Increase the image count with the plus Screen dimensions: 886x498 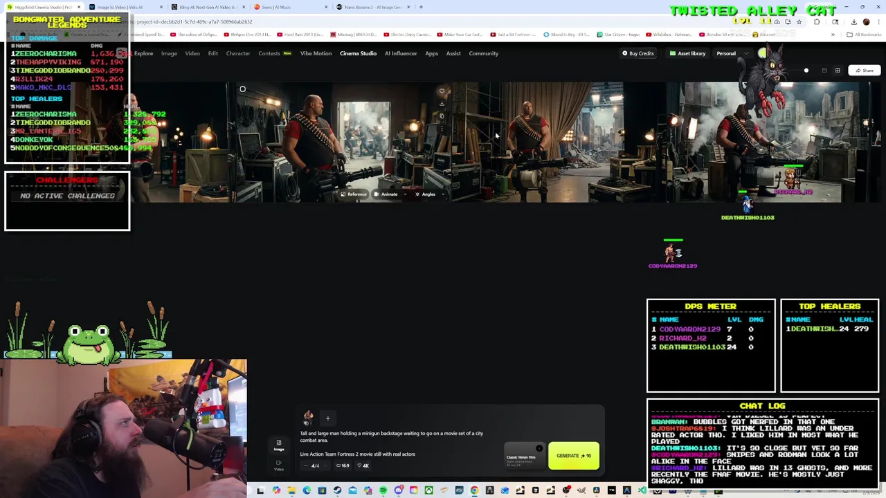coord(325,465)
